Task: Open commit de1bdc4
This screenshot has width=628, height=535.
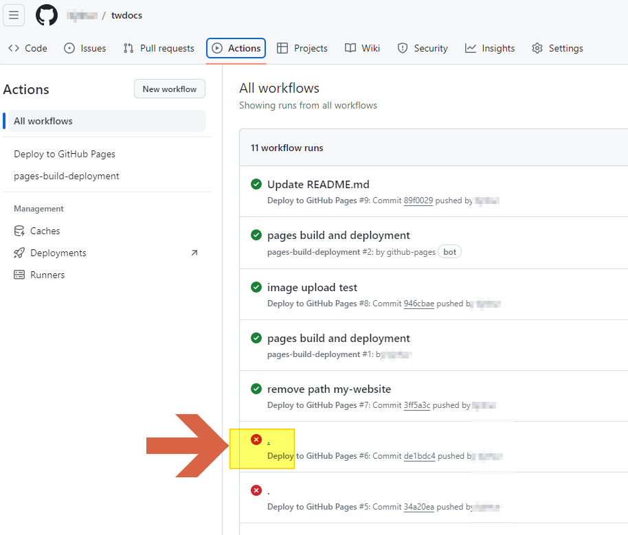Action: click(x=419, y=456)
